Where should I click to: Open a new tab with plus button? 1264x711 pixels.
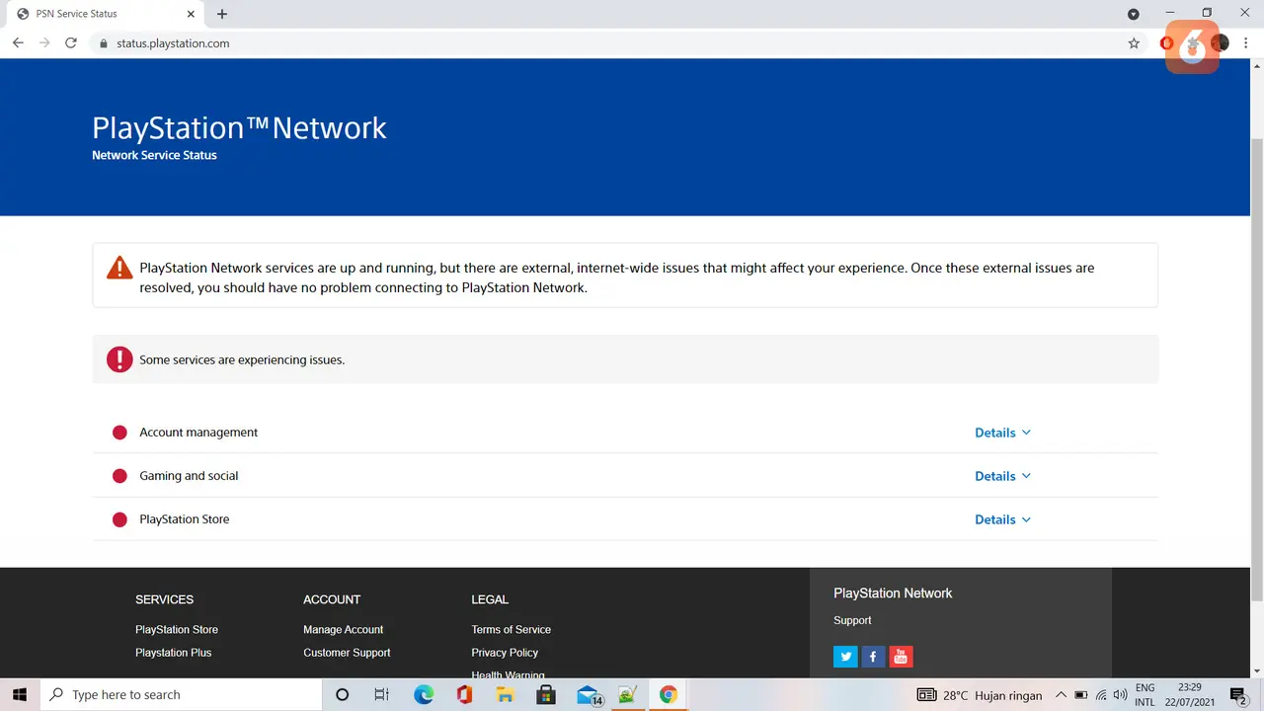coord(222,14)
